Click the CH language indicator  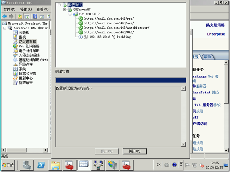[x=159, y=165]
